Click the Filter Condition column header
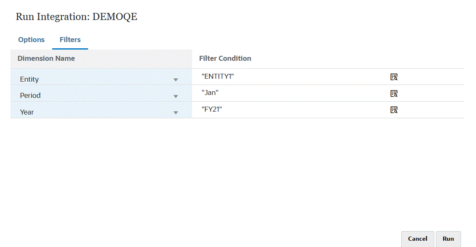This screenshot has width=476, height=247. [225, 58]
